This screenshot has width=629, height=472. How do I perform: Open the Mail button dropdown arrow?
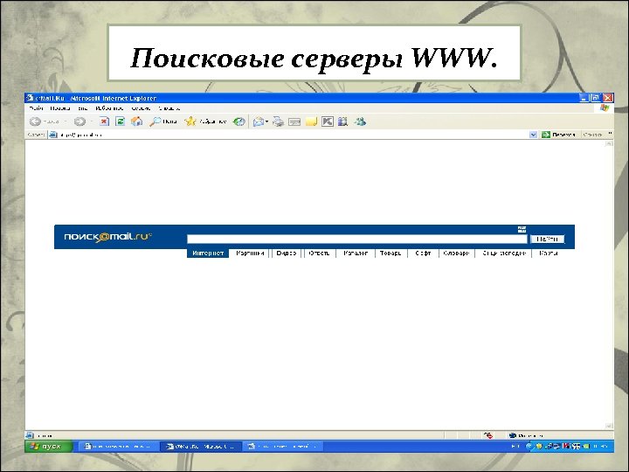[267, 121]
